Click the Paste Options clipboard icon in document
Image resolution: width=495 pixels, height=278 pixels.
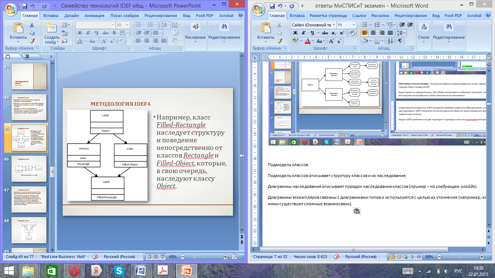[x=357, y=211]
